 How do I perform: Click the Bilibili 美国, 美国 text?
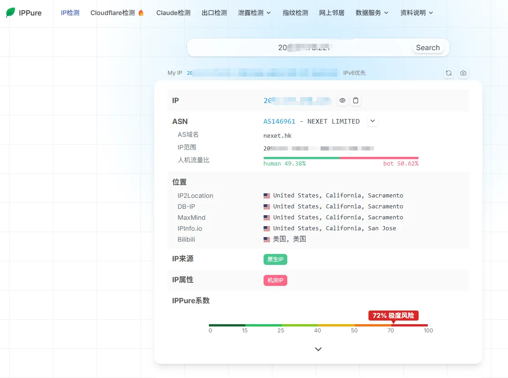click(289, 239)
